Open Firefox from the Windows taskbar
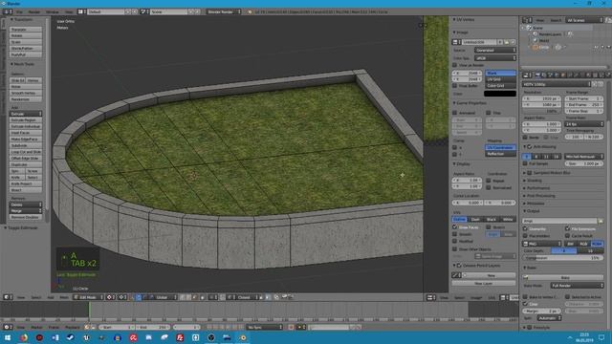 click(x=24, y=337)
